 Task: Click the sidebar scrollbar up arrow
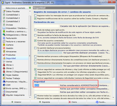click(x=30, y=11)
